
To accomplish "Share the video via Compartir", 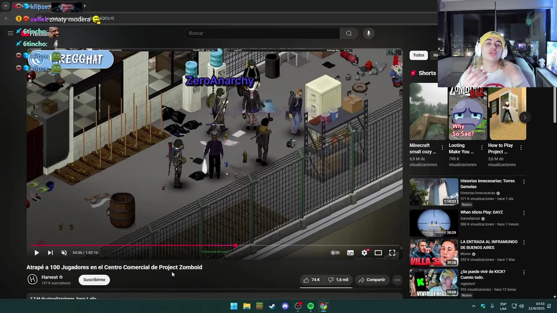I will pos(372,280).
